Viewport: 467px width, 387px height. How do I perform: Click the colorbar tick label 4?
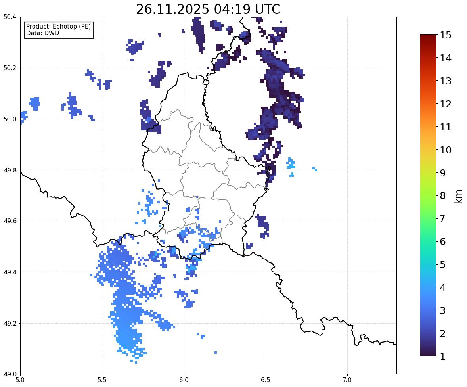pyautogui.click(x=443, y=287)
